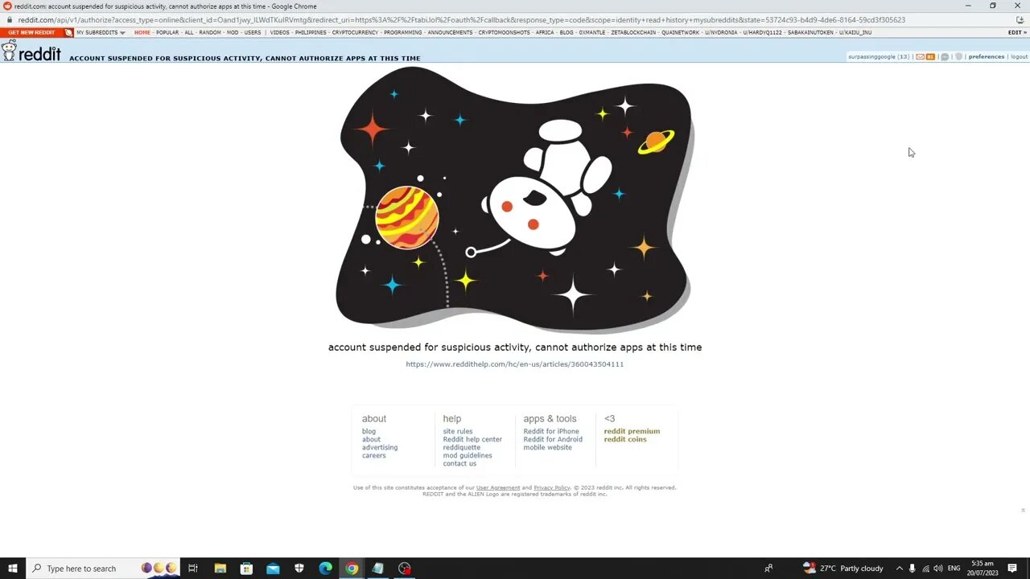Select MOD in the top bar
The width and height of the screenshot is (1030, 579).
pos(233,33)
